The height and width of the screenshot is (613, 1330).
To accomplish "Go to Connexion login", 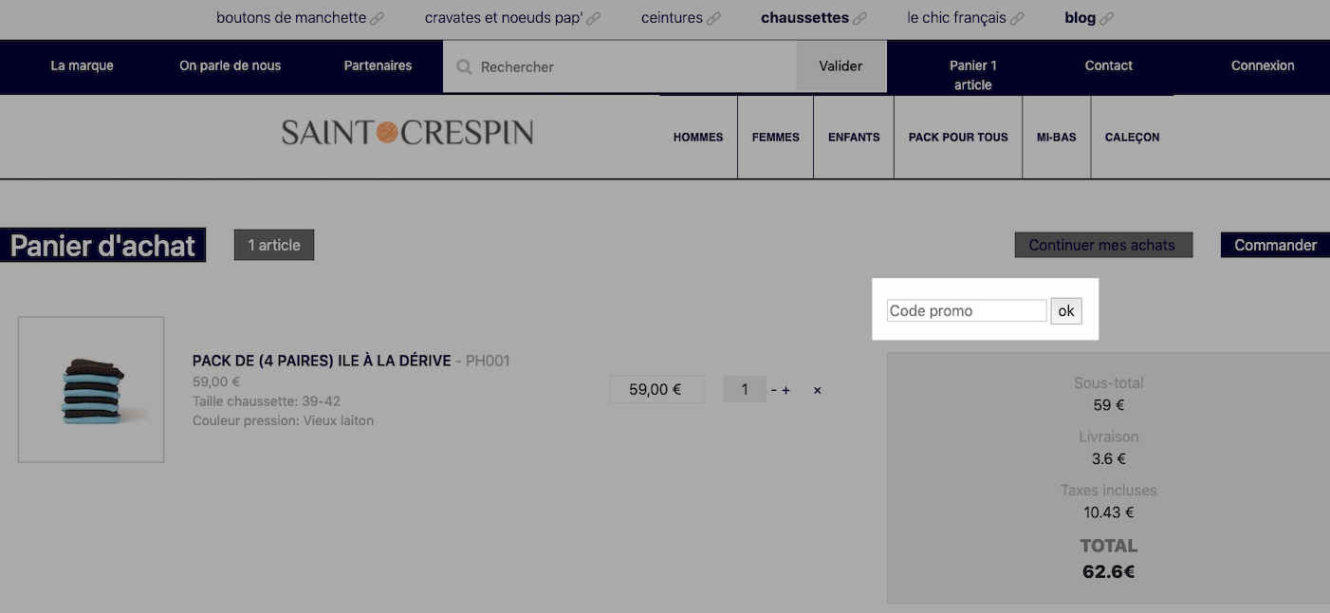I will (1263, 65).
